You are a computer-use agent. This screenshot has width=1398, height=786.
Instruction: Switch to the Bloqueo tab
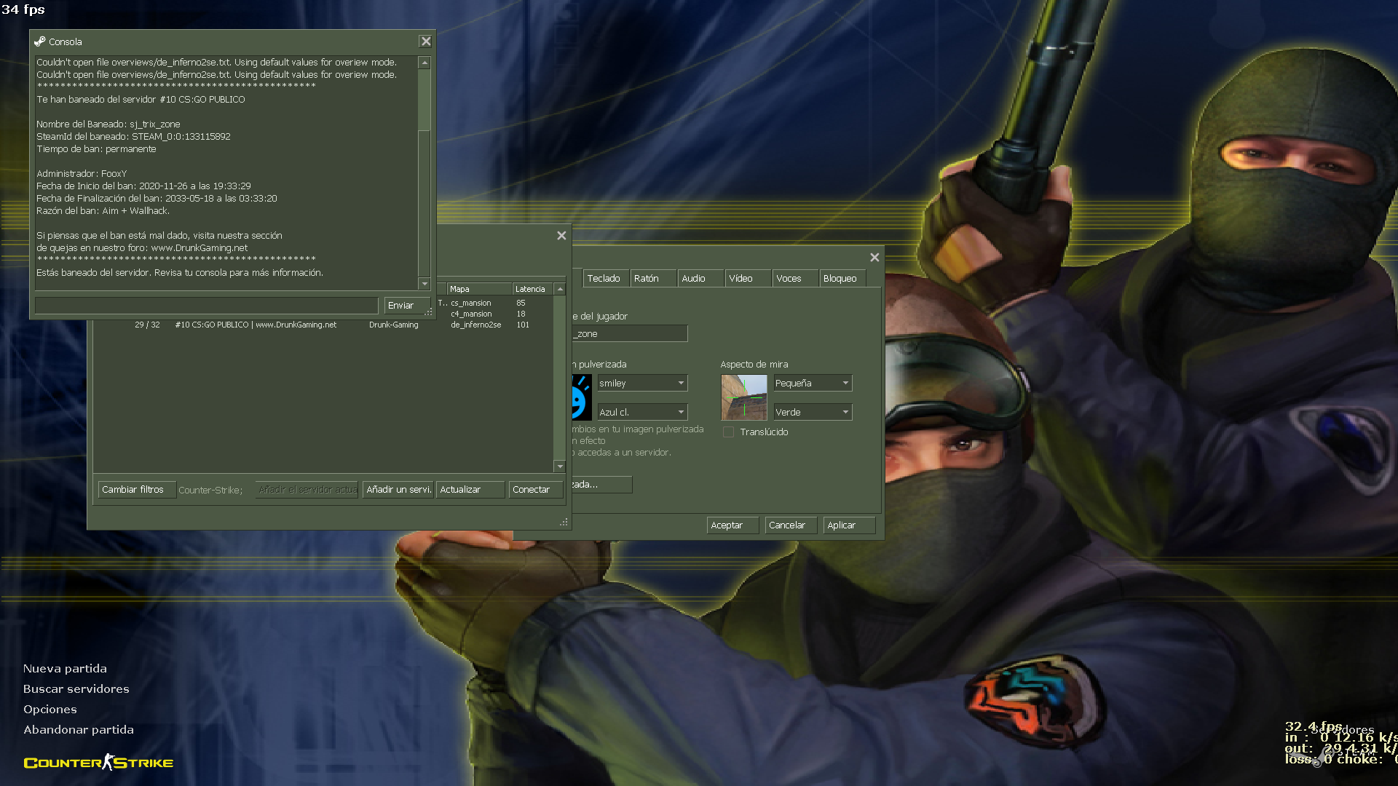coord(843,279)
